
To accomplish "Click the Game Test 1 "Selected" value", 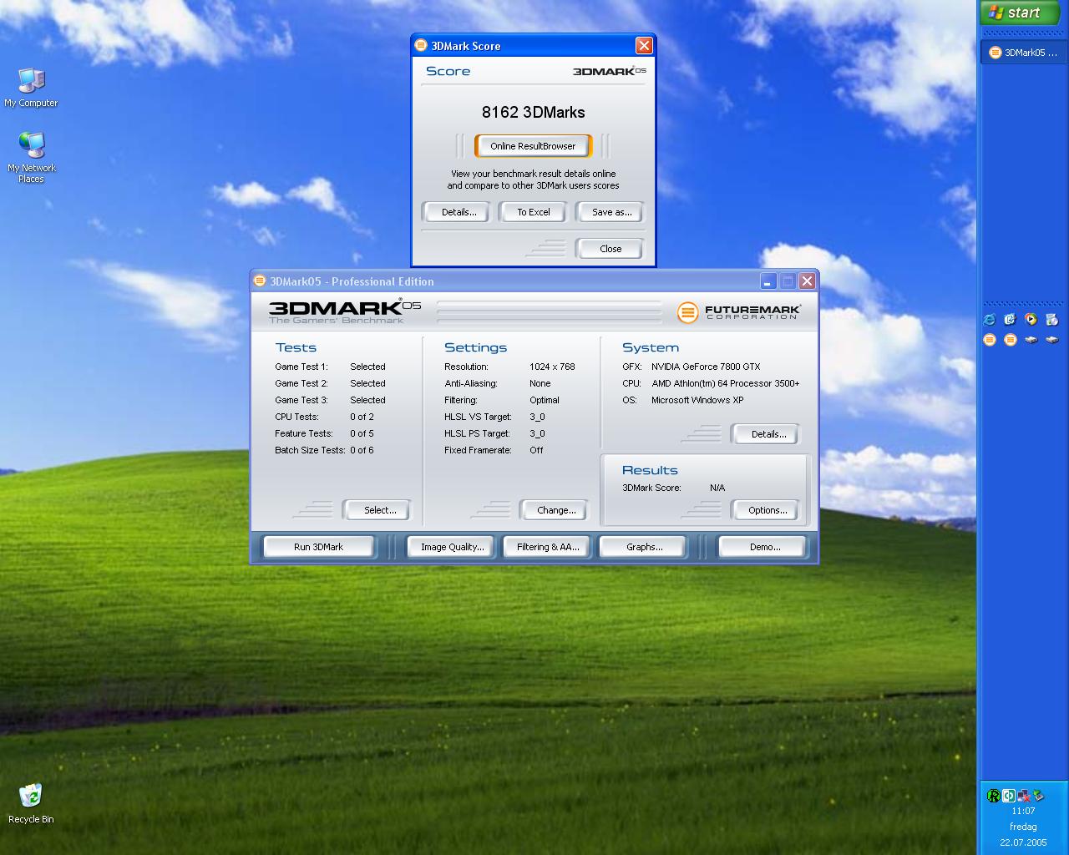I will tap(367, 367).
